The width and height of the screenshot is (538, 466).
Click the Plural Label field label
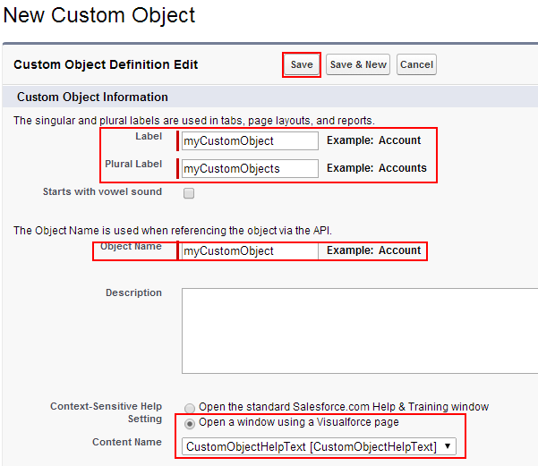click(133, 164)
